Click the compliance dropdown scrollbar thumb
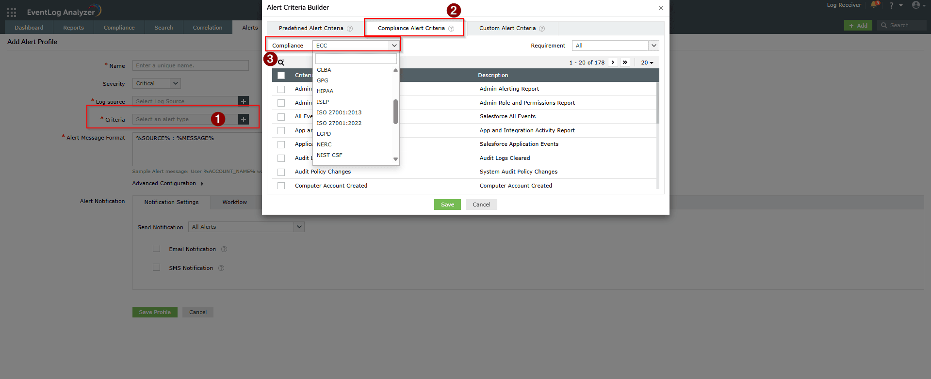 (395, 111)
